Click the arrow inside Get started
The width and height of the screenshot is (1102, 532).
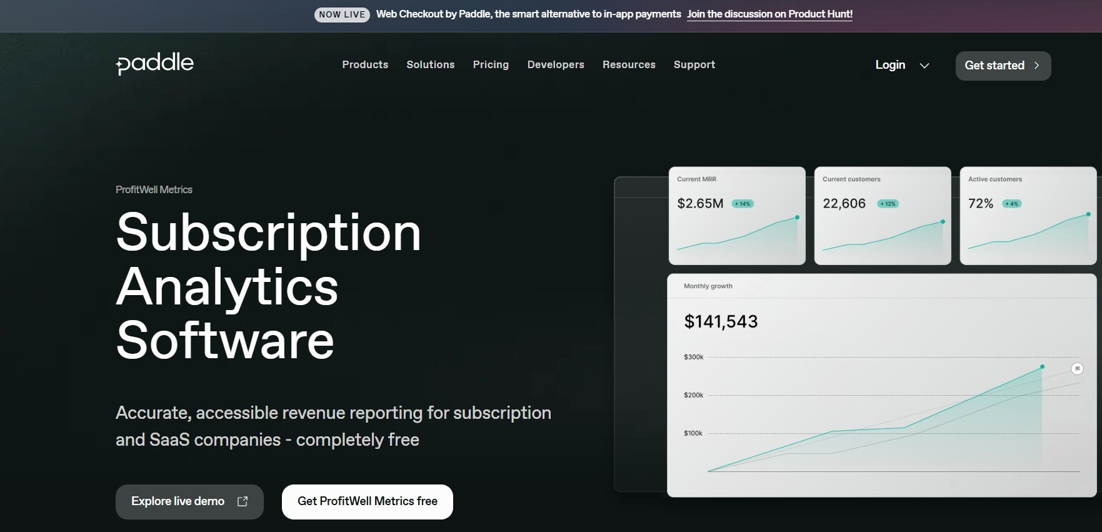click(1036, 66)
